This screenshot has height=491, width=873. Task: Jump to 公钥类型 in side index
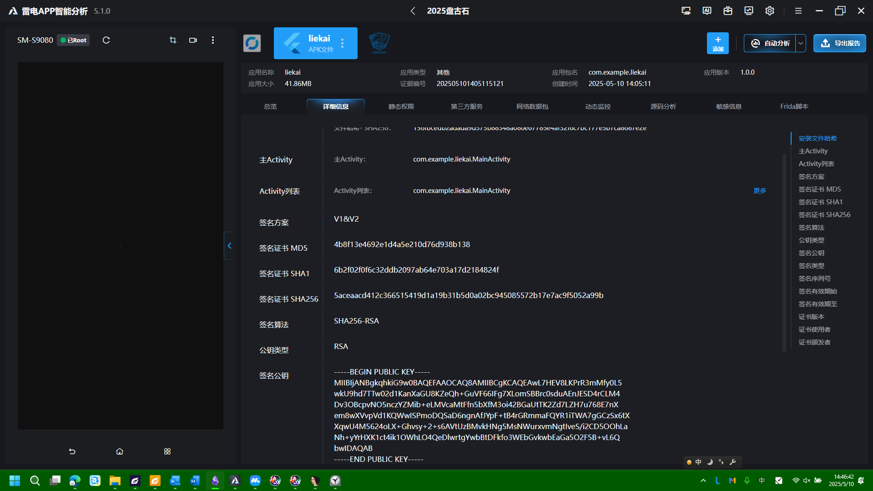click(811, 240)
